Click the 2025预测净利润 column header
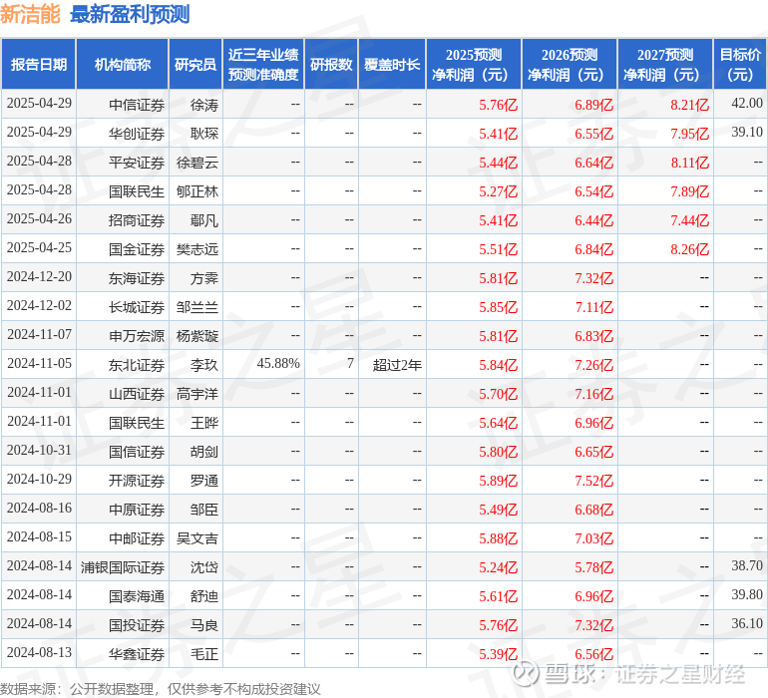768x698 pixels. (x=474, y=64)
